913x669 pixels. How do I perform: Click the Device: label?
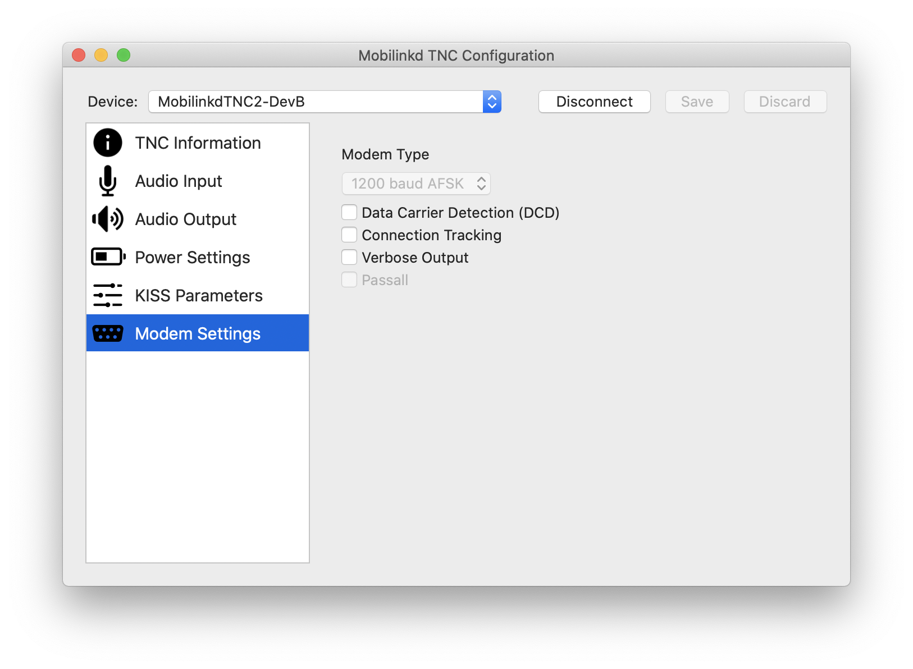(x=113, y=102)
